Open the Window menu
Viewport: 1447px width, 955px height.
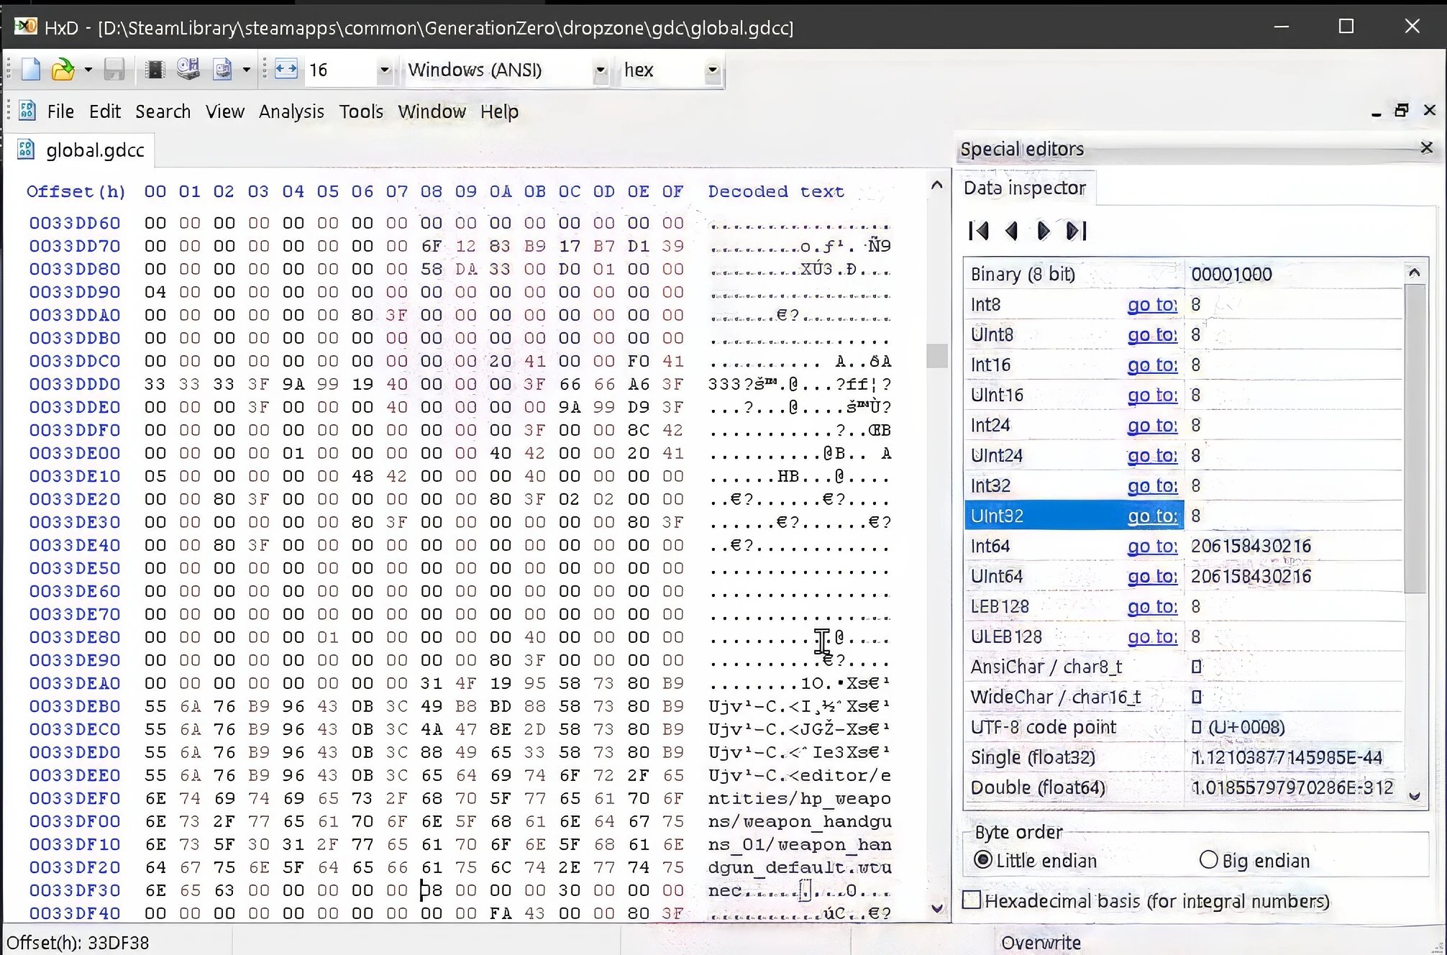pyautogui.click(x=432, y=111)
